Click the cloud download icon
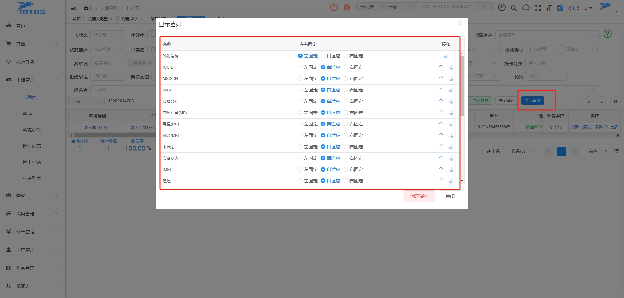This screenshot has width=624, height=298. pos(526,8)
